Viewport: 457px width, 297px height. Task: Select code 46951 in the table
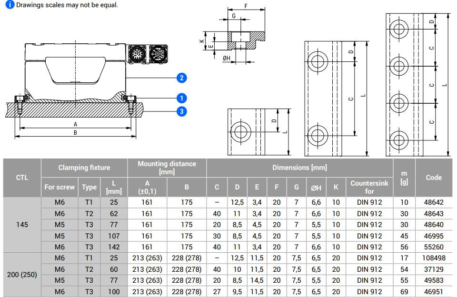(434, 292)
